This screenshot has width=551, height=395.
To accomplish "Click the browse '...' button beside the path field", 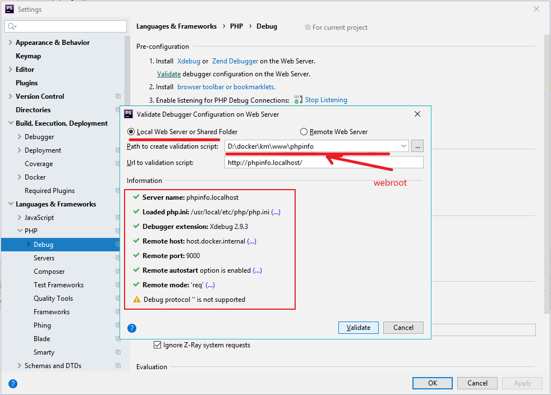I will pyautogui.click(x=417, y=146).
